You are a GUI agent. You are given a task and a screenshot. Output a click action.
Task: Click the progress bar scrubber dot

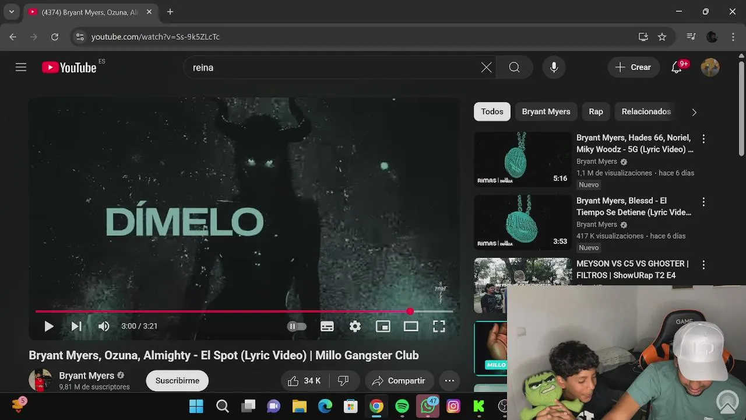pos(410,311)
